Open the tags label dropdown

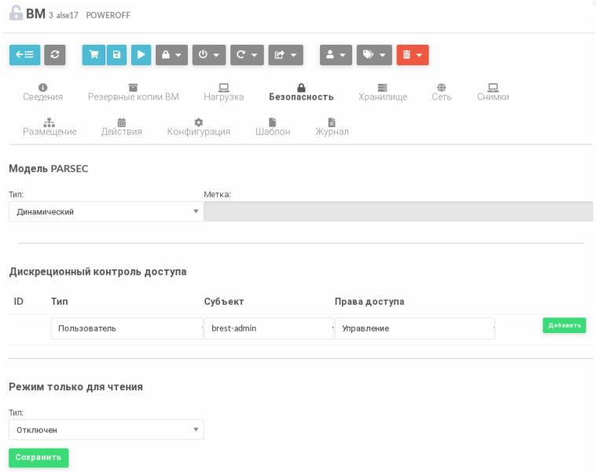pyautogui.click(x=374, y=55)
